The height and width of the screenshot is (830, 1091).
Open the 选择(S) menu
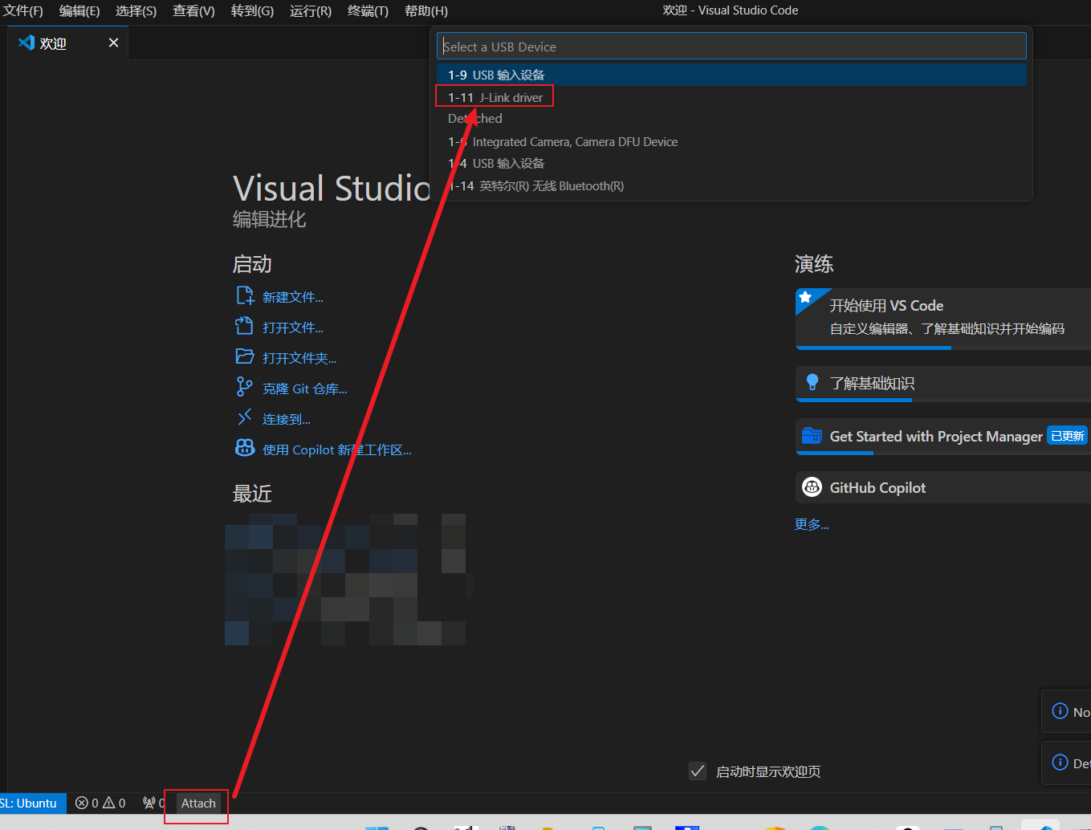point(136,10)
